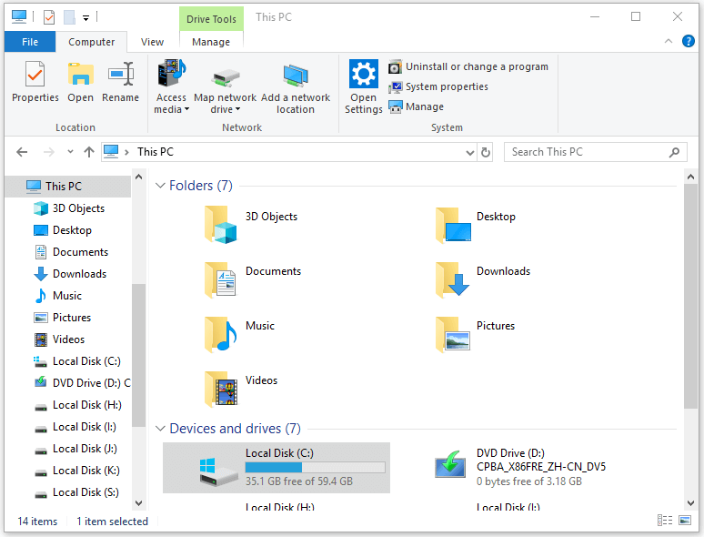Image resolution: width=704 pixels, height=537 pixels.
Task: Click the Open Settings gear icon
Action: [363, 74]
